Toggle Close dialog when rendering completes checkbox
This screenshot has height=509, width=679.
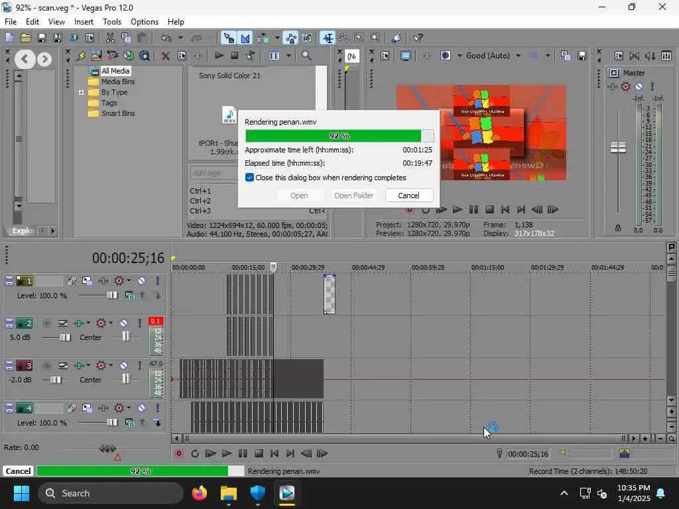(249, 178)
